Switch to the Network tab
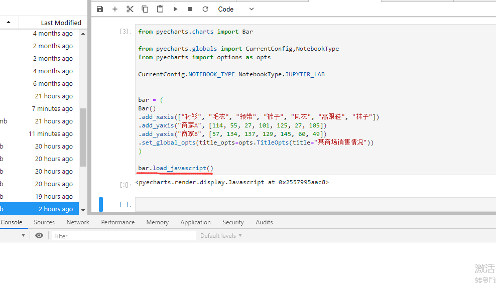The height and width of the screenshot is (283, 496). (x=78, y=222)
